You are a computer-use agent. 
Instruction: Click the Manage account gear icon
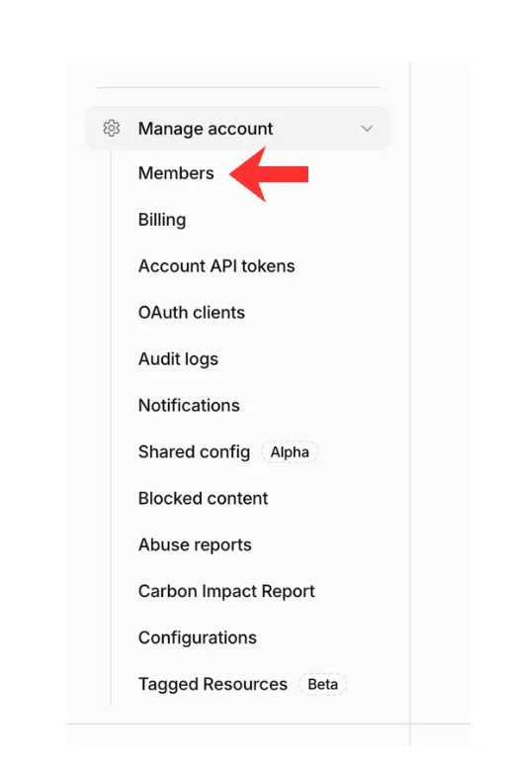(112, 129)
